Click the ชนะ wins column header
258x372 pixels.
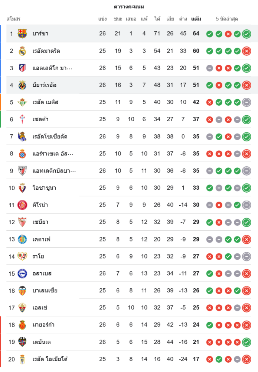point(118,19)
